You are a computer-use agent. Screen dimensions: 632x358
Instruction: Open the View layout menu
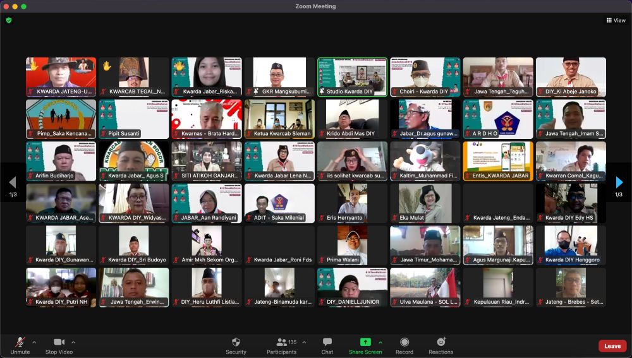(x=616, y=20)
